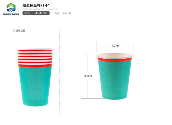Click the single teal cup image
Image resolution: width=172 pixels, height=125 pixels.
pyautogui.click(x=115, y=76)
